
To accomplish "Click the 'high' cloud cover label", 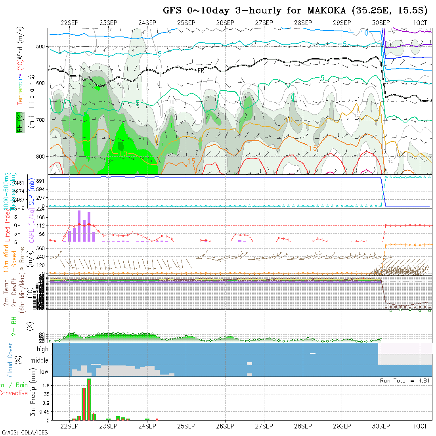I will pos(42,349).
